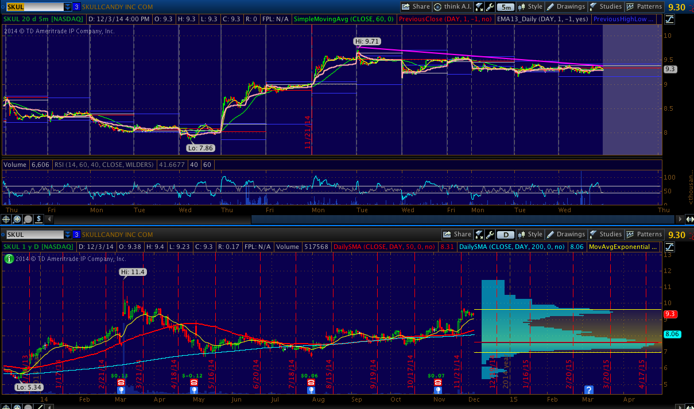Open chart settings wrench in top toolbar
This screenshot has width=694, height=409.
point(490,7)
